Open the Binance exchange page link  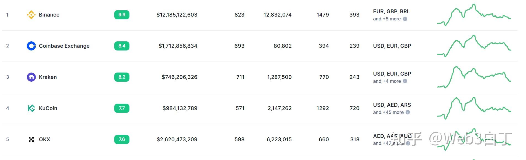tap(49, 15)
